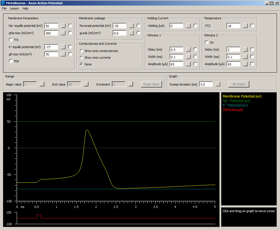This screenshot has height=230, width=280.
Task: Click square button beside Stimulus 2 Delay field
Action: tap(245, 49)
